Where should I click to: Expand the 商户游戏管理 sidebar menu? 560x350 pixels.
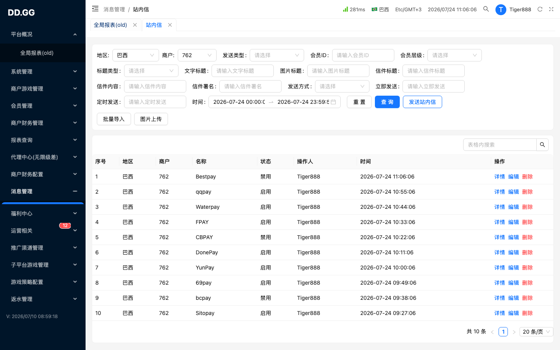click(43, 89)
